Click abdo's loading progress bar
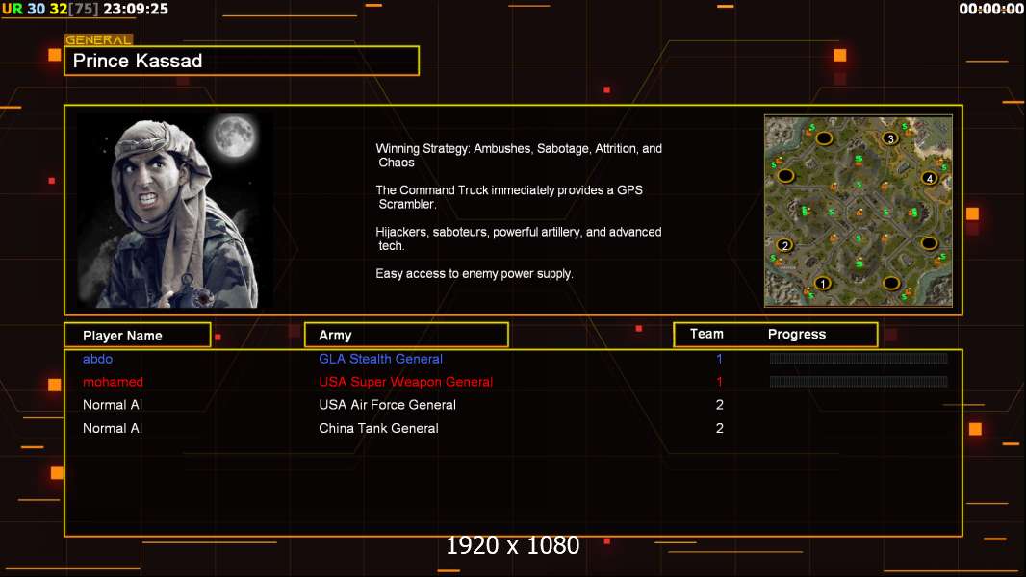Viewport: 1026px width, 577px height. (x=859, y=358)
